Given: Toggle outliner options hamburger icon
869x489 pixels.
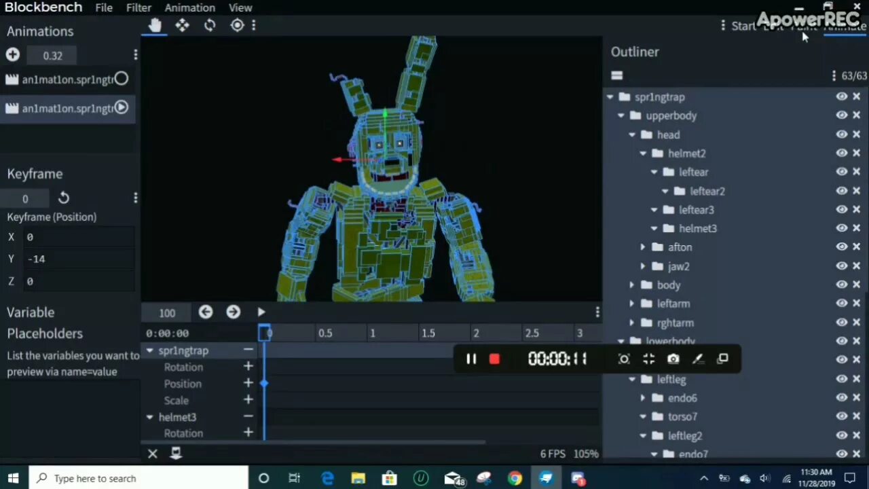Looking at the screenshot, I should 616,75.
